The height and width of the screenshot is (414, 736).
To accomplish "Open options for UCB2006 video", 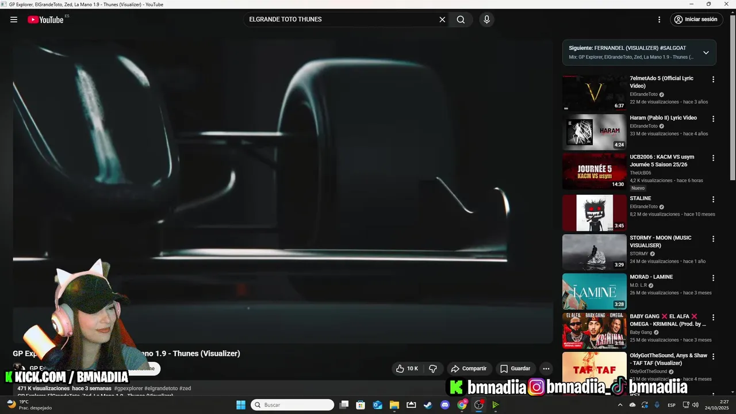I will [714, 158].
